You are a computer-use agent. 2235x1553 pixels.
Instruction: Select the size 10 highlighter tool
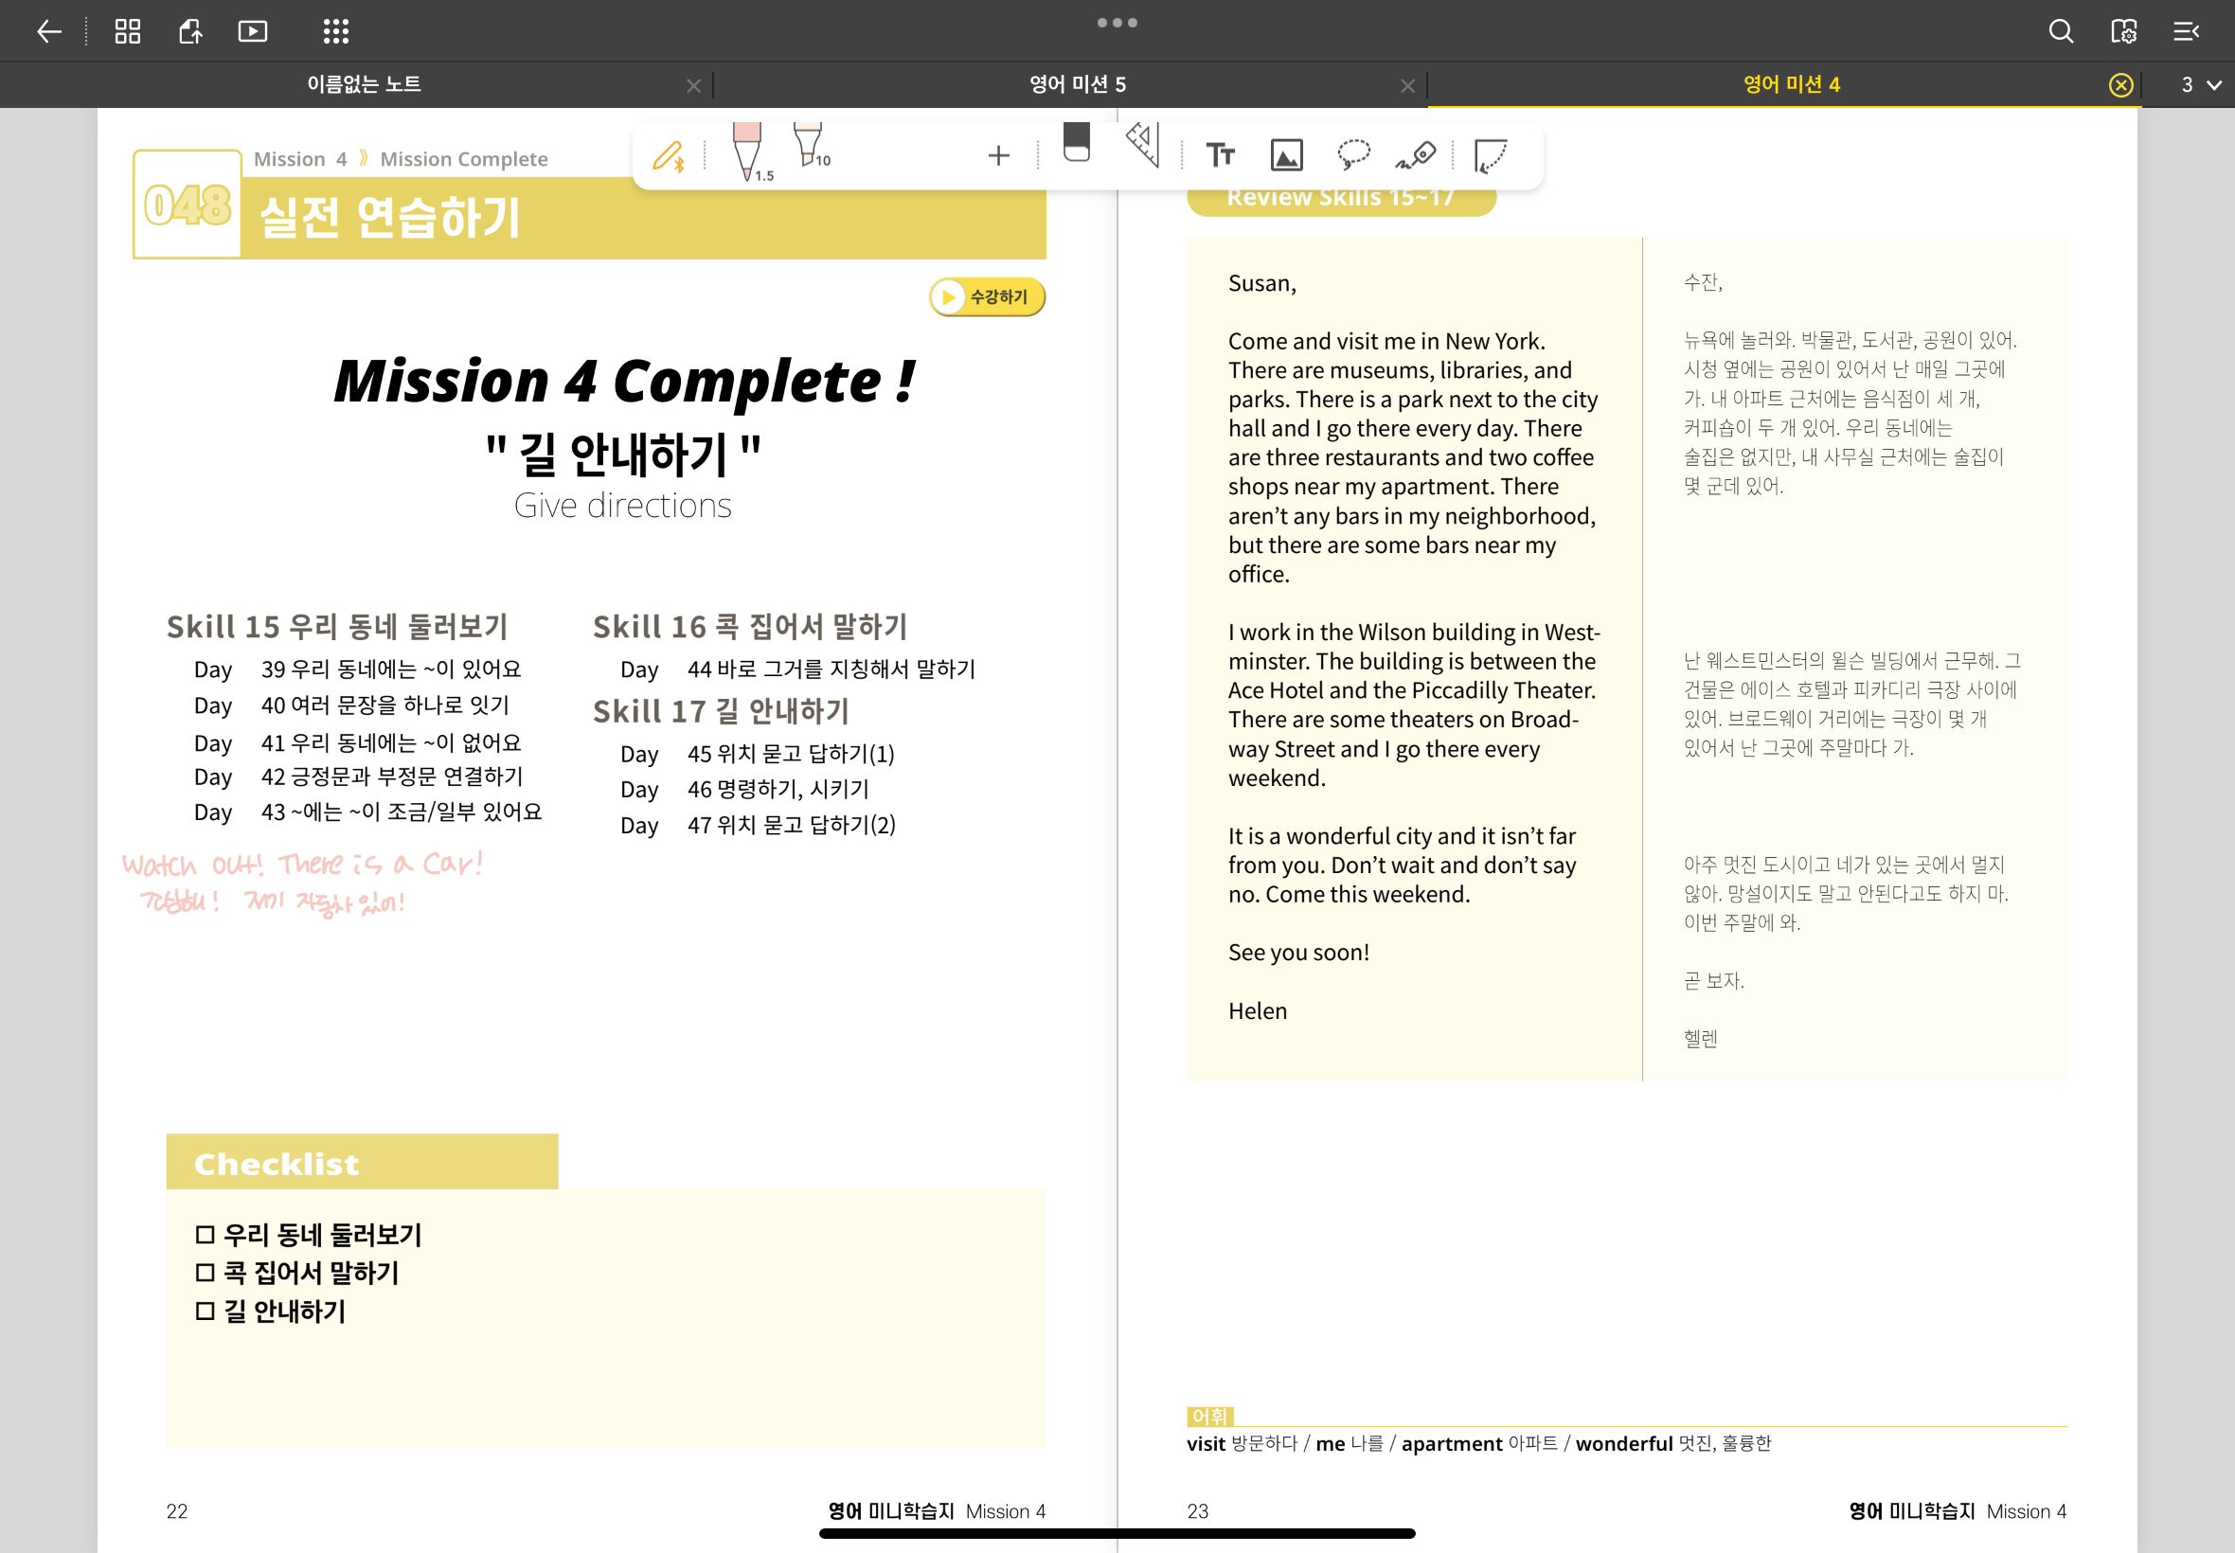808,146
